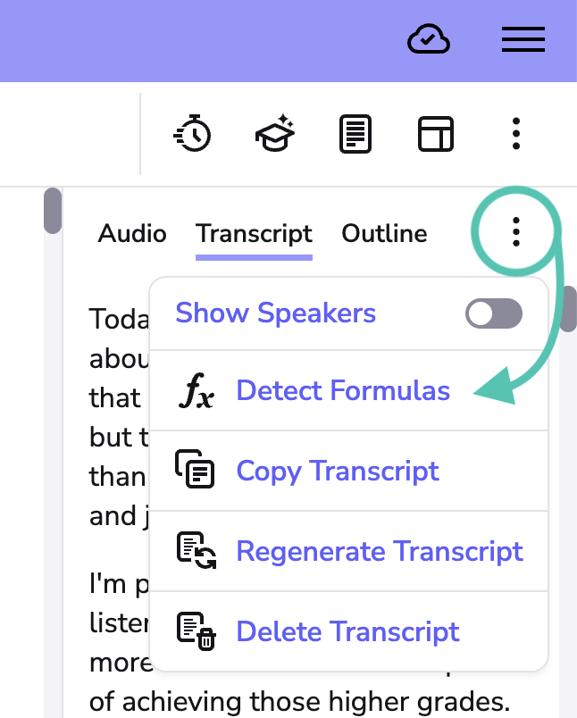Viewport: 577px width, 718px height.
Task: Click the scrollbar thumb on the left edge
Action: pyautogui.click(x=51, y=210)
